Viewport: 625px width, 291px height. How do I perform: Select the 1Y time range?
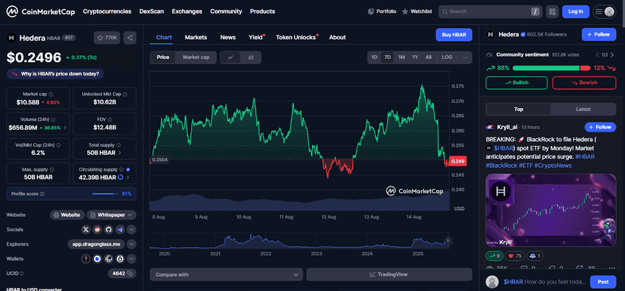click(x=415, y=57)
